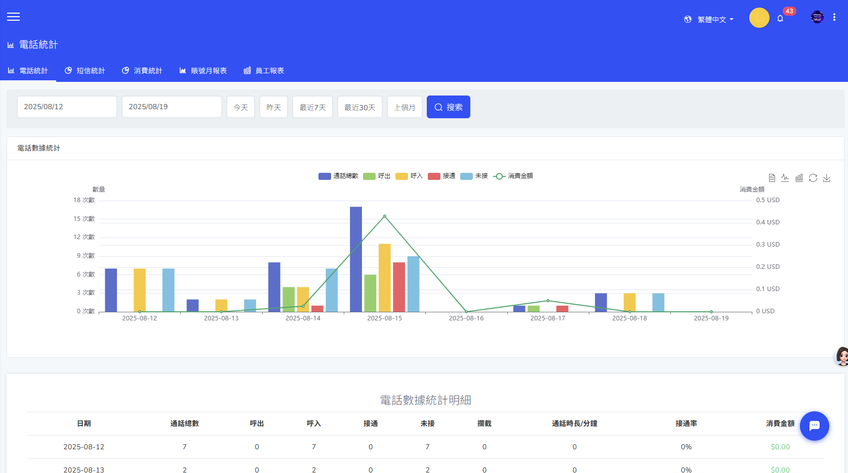Open the notifications bell

[780, 18]
